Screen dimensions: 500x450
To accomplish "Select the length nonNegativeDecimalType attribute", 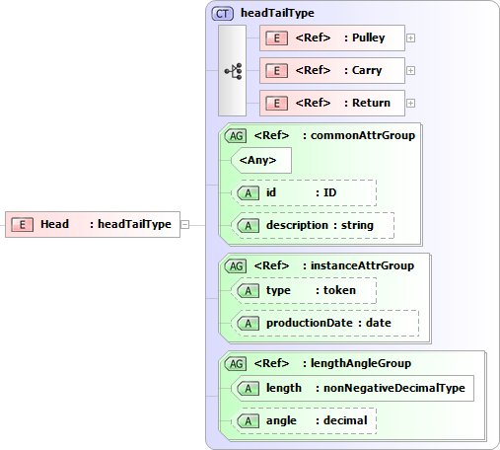I will [x=353, y=388].
